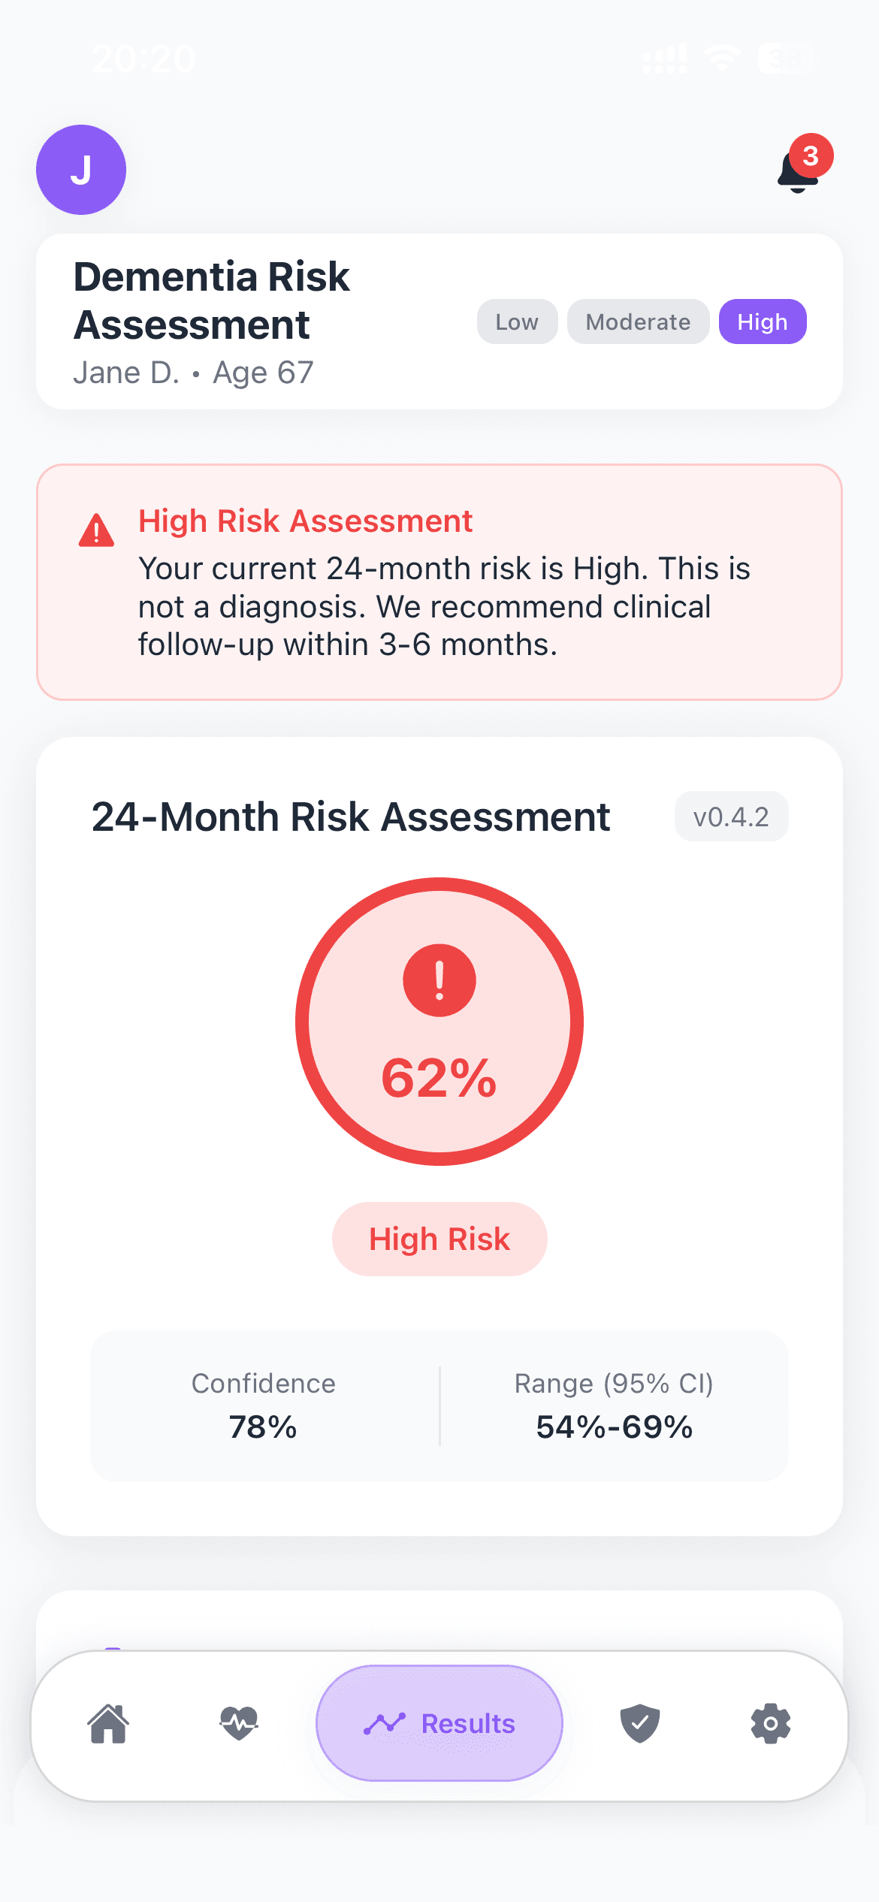Open the shield security section in bottom nav
Image resolution: width=879 pixels, height=1902 pixels.
coord(640,1724)
